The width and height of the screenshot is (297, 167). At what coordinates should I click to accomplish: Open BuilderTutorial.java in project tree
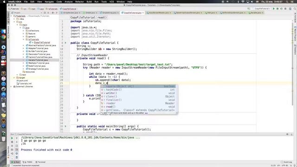click(38, 51)
